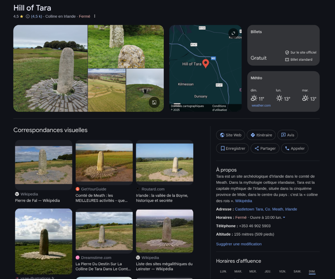335x279 pixels.
Task: Select LUN. in busy hours tabs
Action: pos(223,271)
